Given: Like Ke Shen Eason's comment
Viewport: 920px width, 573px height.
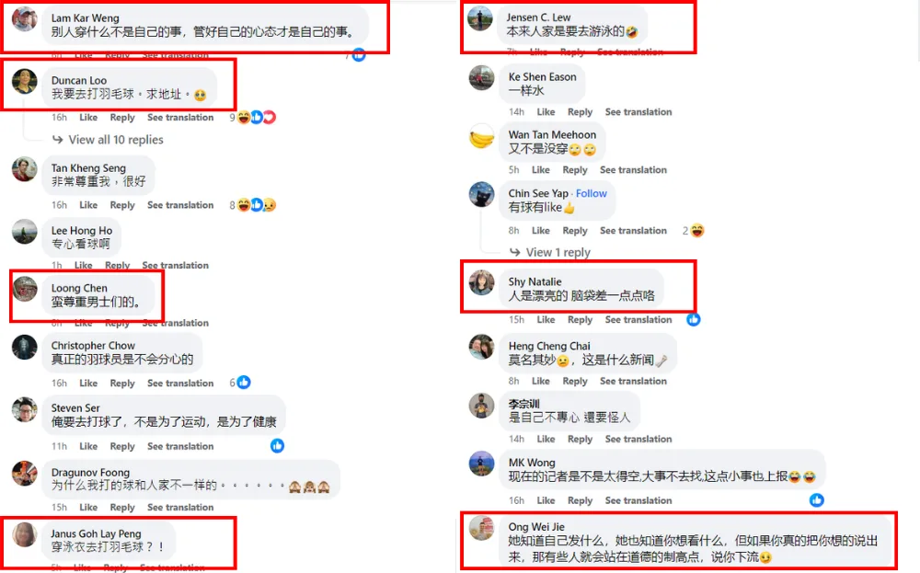Looking at the screenshot, I should coord(546,112).
